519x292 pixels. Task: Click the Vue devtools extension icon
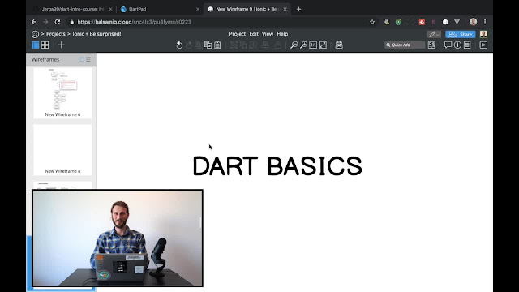457,22
